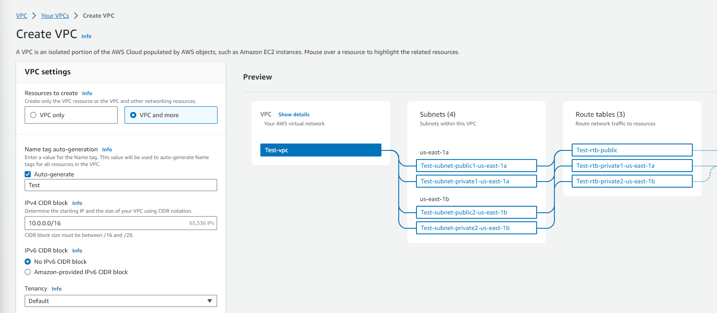717x313 pixels.
Task: Select the Test-vpc node in the preview
Action: pos(320,150)
